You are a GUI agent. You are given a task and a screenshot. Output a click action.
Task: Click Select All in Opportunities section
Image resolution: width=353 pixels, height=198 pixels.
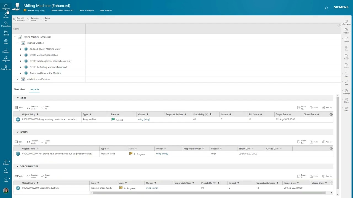(x=45, y=176)
